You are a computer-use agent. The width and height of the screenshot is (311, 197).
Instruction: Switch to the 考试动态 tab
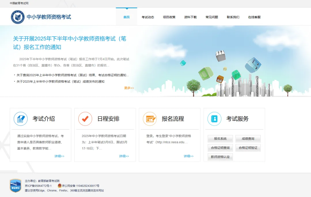tap(148, 17)
